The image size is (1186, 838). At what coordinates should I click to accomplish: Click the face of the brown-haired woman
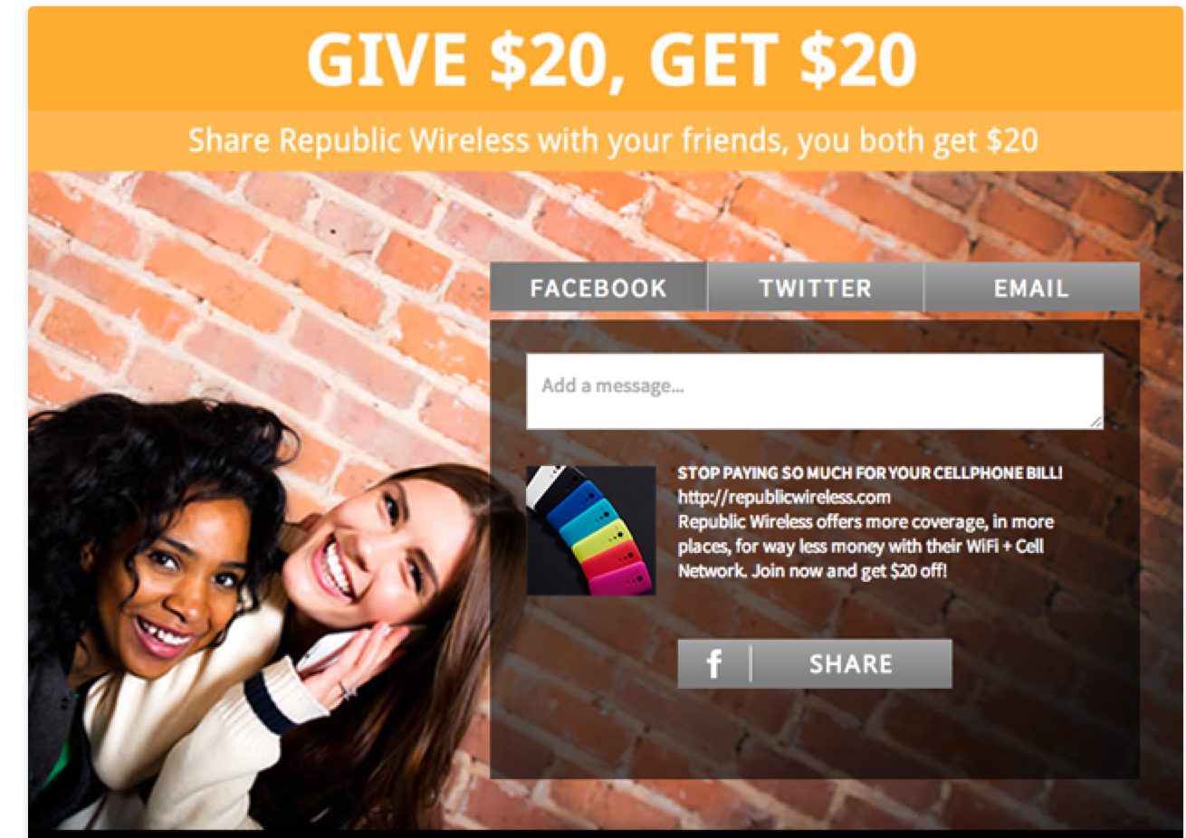[x=362, y=541]
